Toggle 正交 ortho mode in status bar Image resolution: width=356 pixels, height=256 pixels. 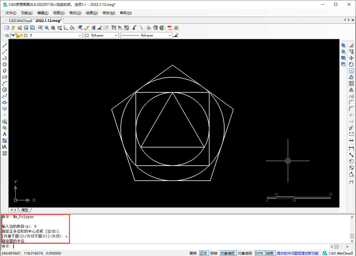pyautogui.click(x=204, y=253)
